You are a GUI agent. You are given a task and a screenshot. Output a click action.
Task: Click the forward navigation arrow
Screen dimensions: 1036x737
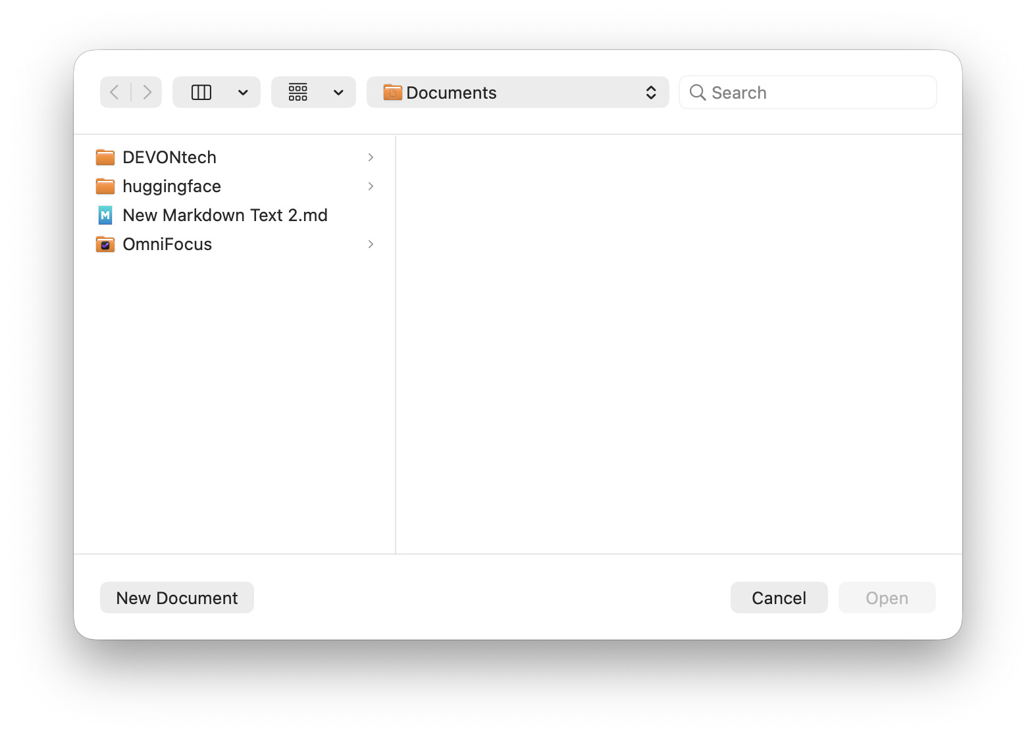point(147,92)
